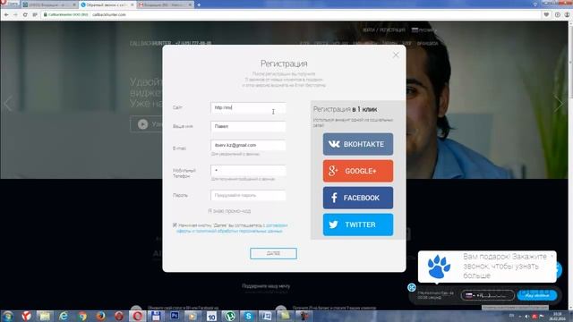Open a new browser tab
The height and width of the screenshot is (322, 573).
click(x=199, y=4)
